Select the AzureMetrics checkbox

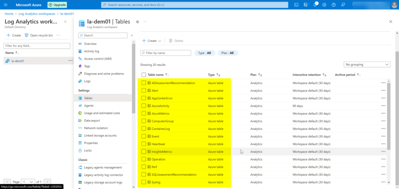point(144,113)
